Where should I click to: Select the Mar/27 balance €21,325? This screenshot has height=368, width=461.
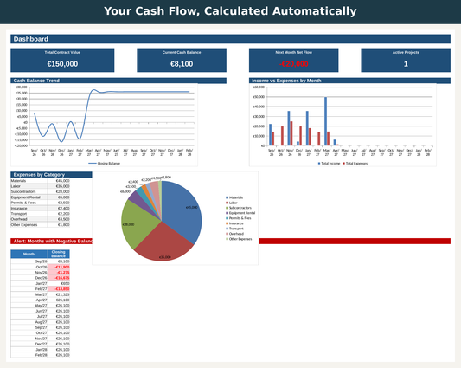click(x=59, y=294)
